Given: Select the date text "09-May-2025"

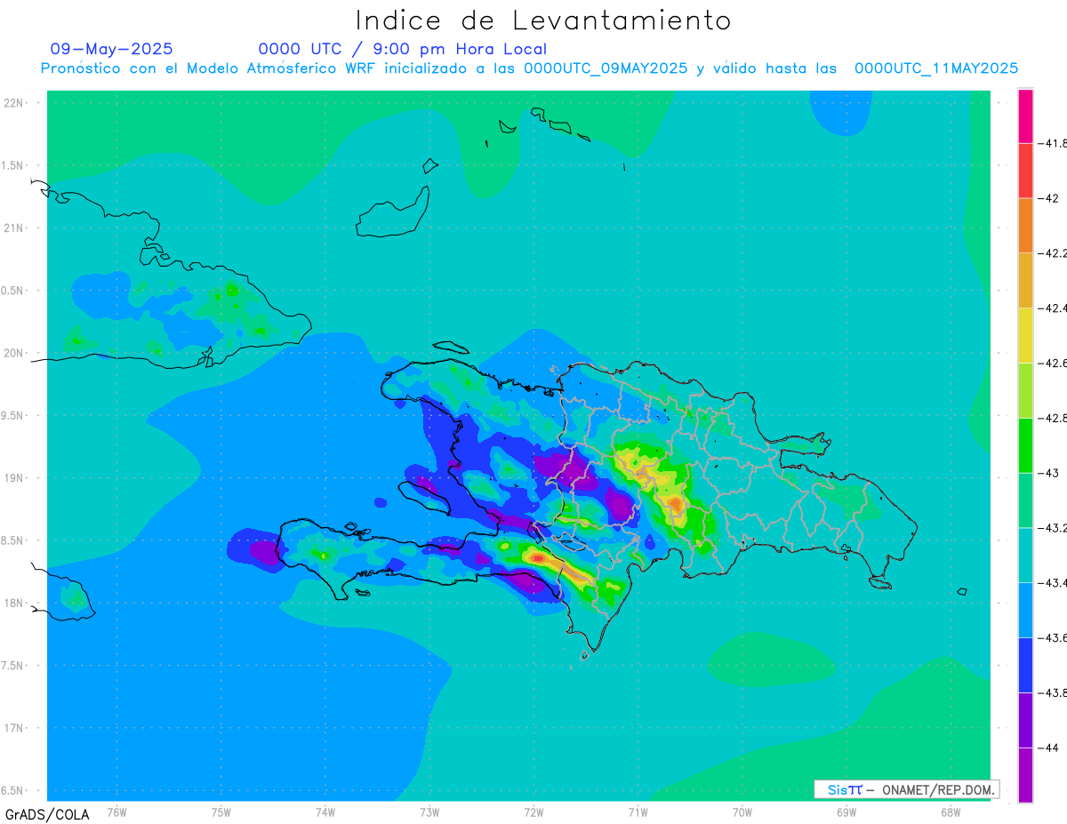Looking at the screenshot, I should pyautogui.click(x=111, y=49).
